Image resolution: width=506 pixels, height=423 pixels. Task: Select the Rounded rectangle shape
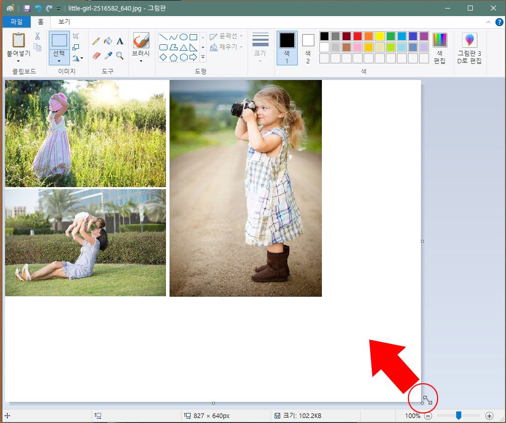[x=163, y=47]
